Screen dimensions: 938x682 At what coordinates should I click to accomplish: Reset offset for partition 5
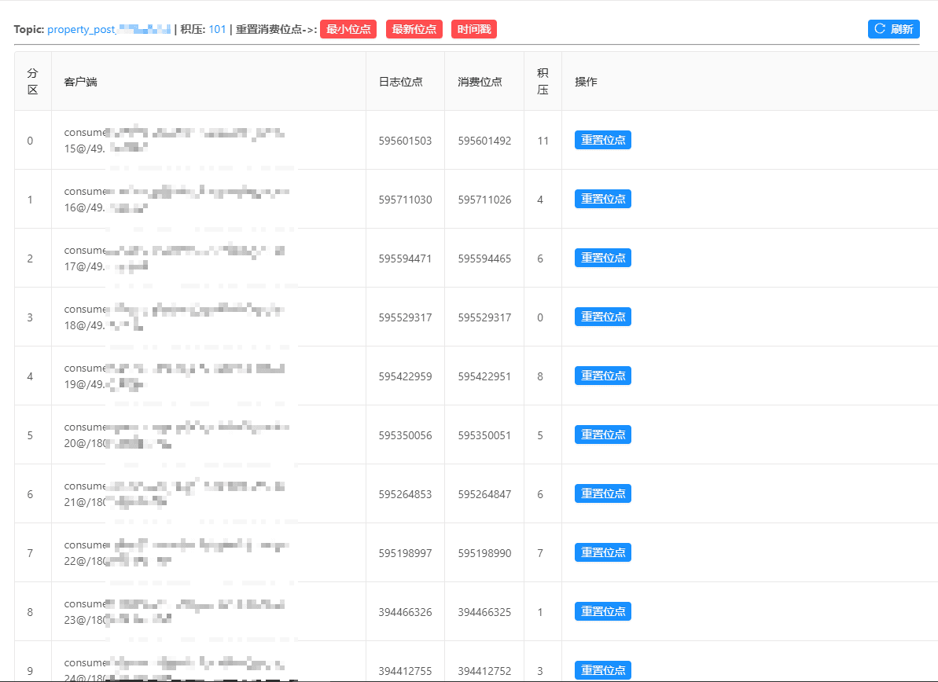[x=603, y=434]
